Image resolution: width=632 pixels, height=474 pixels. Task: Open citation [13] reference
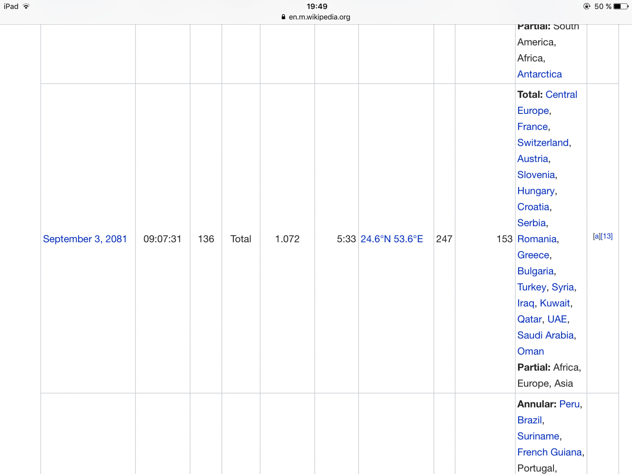pos(607,236)
